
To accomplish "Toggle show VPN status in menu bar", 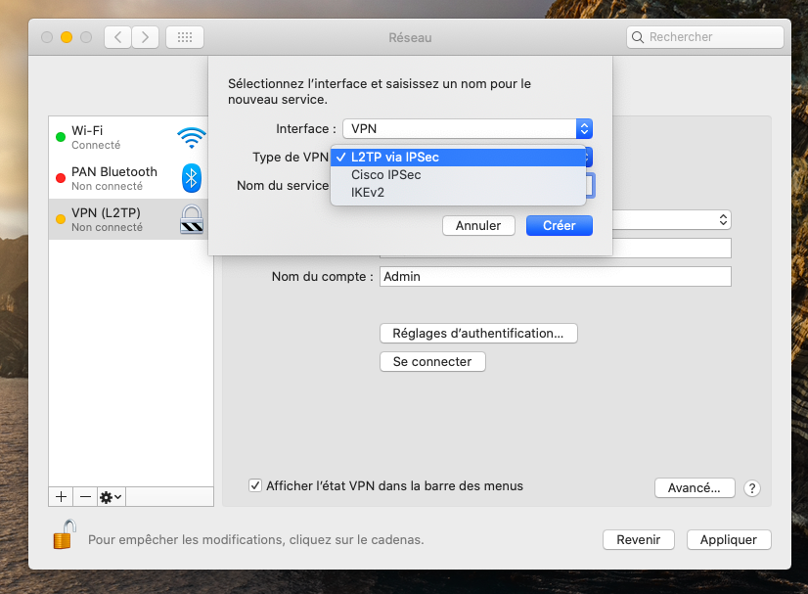I will point(255,485).
